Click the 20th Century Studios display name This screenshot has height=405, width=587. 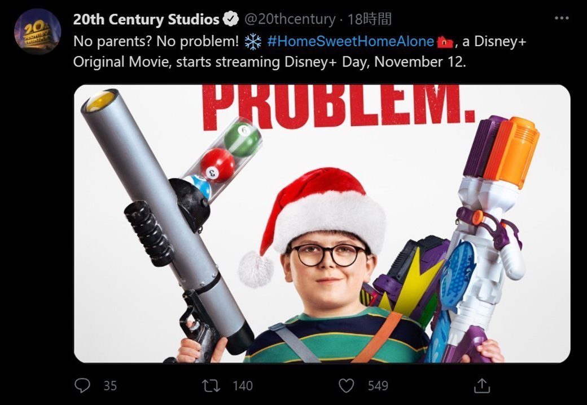tap(146, 20)
